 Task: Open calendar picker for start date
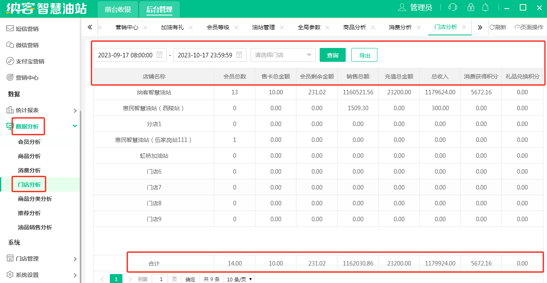160,55
